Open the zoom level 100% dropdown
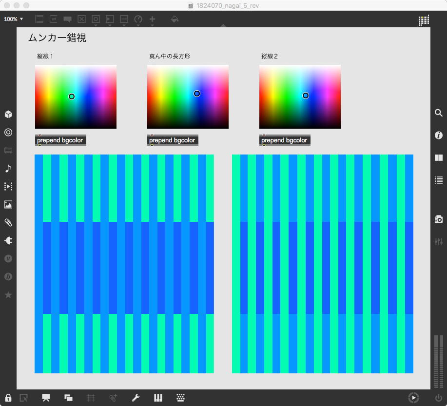 [13, 19]
